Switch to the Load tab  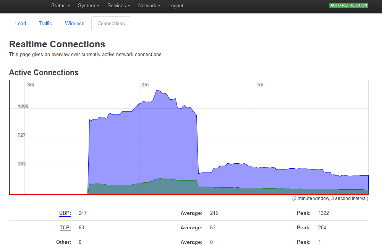tap(21, 23)
